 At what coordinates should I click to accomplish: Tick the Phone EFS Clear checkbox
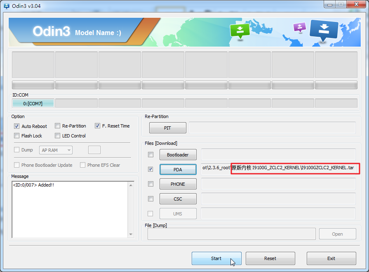pyautogui.click(x=82, y=165)
